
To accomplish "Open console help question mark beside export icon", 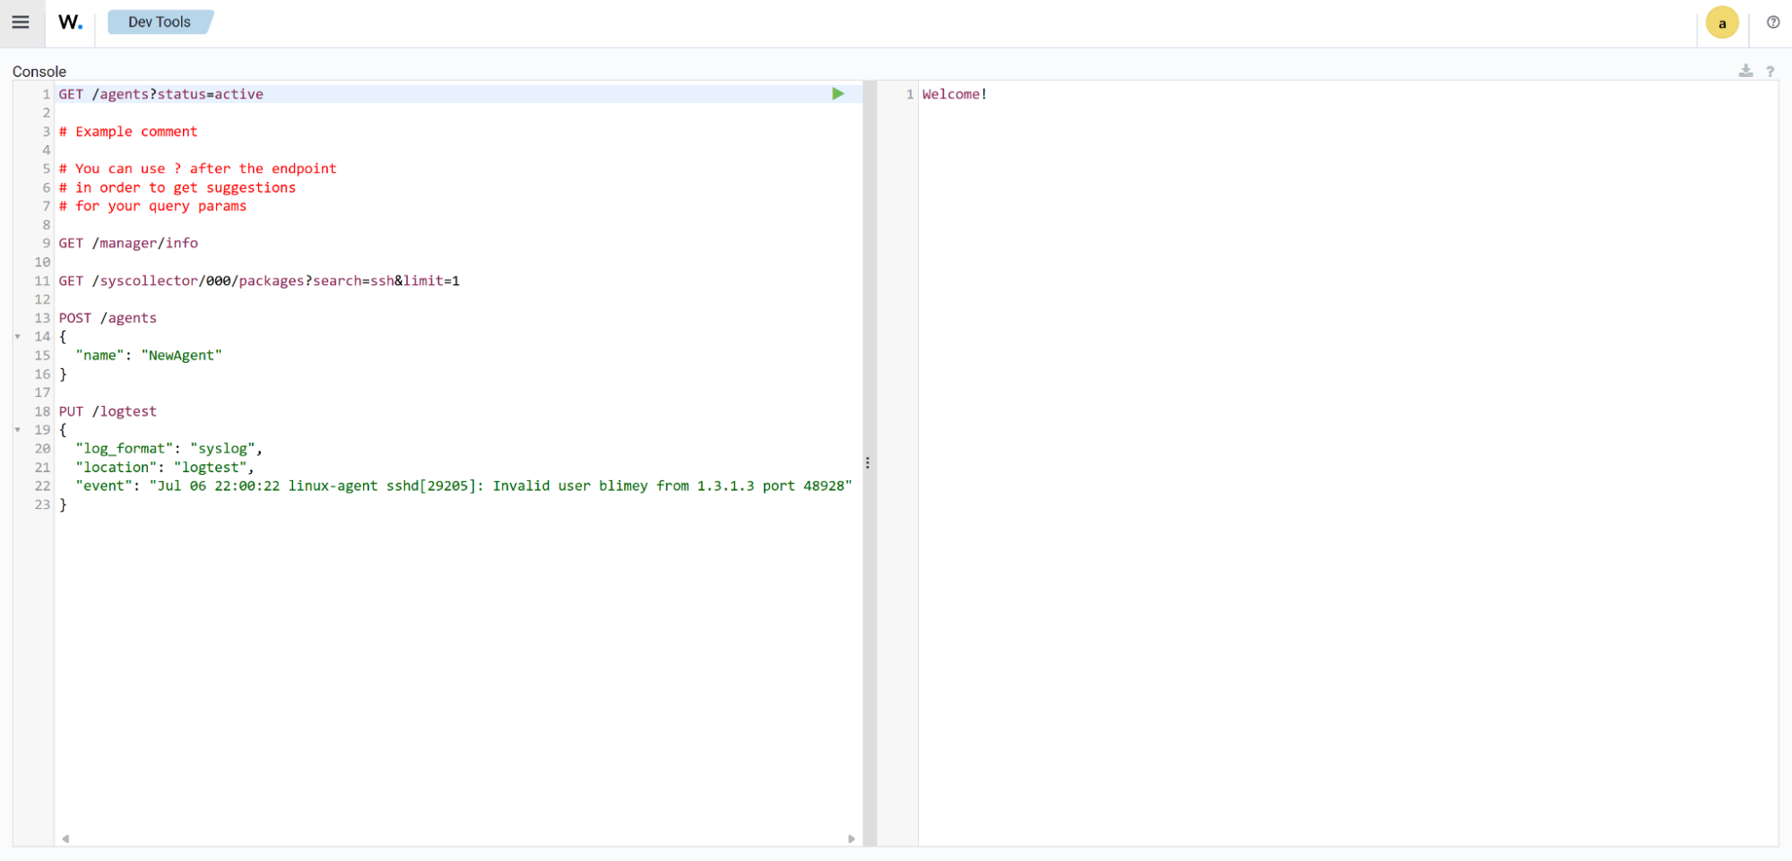I will [x=1770, y=71].
